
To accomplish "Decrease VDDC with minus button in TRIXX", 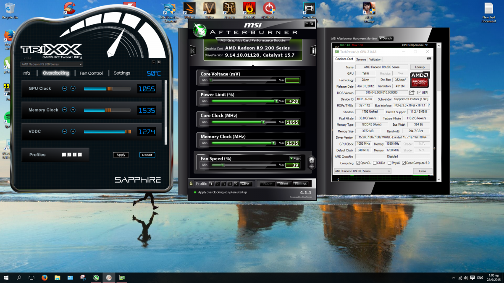I will click(x=65, y=131).
